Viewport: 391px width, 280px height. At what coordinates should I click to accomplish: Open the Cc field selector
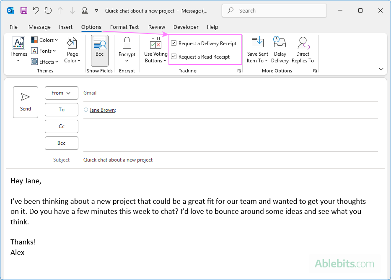point(61,126)
